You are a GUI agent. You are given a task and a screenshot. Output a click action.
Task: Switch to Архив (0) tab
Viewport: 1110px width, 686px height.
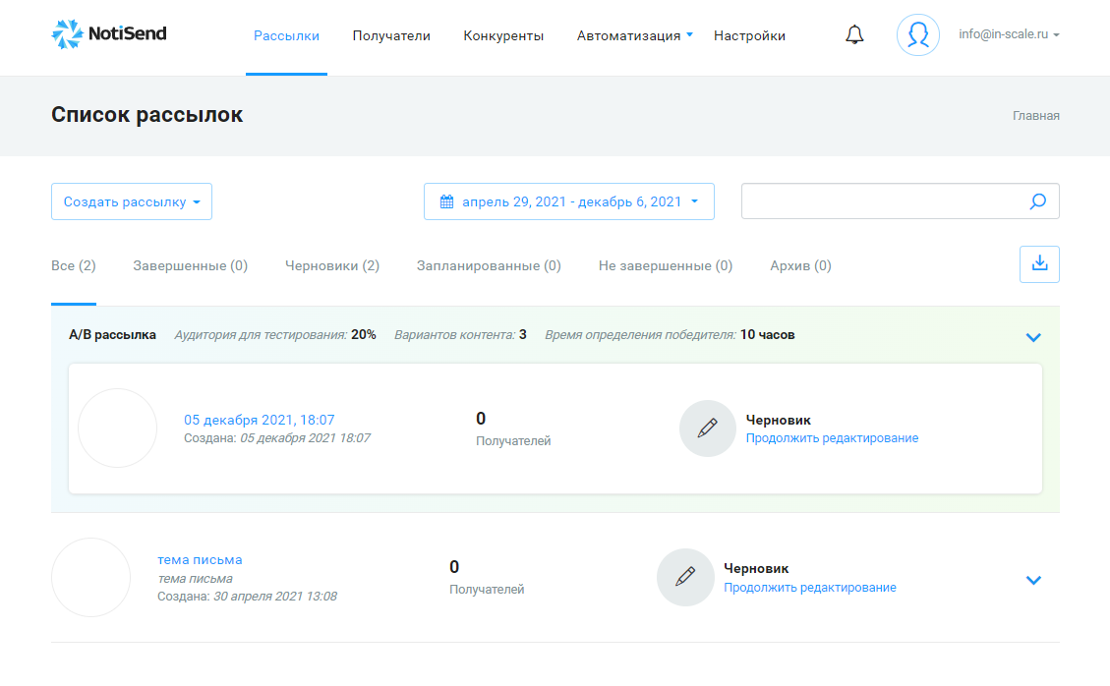point(800,265)
